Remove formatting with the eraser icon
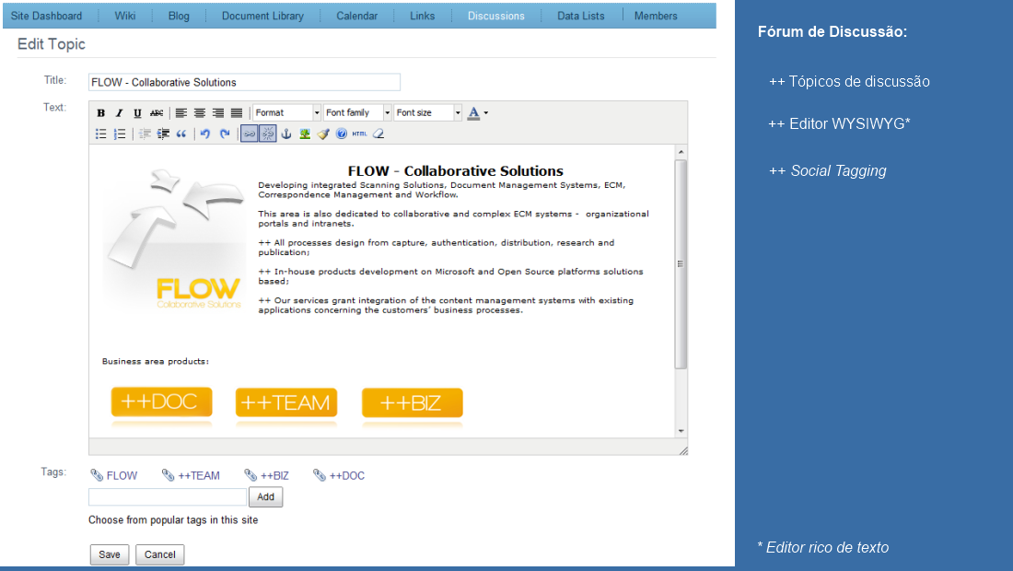The image size is (1013, 571). 378,134
